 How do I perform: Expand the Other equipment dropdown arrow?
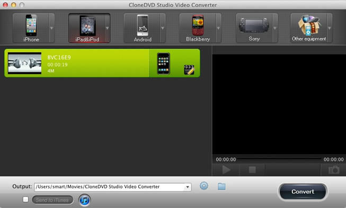330,28
